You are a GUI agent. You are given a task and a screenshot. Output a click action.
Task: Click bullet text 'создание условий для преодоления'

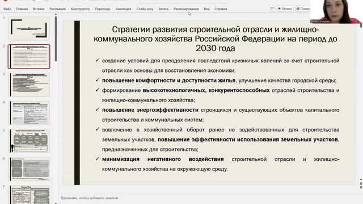(149, 61)
